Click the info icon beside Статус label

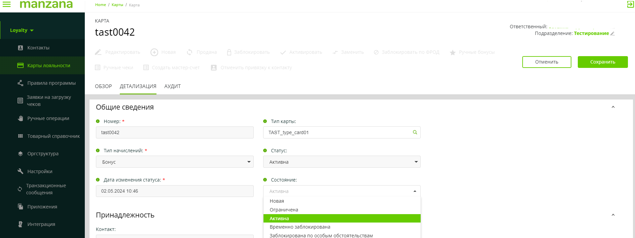[265, 151]
